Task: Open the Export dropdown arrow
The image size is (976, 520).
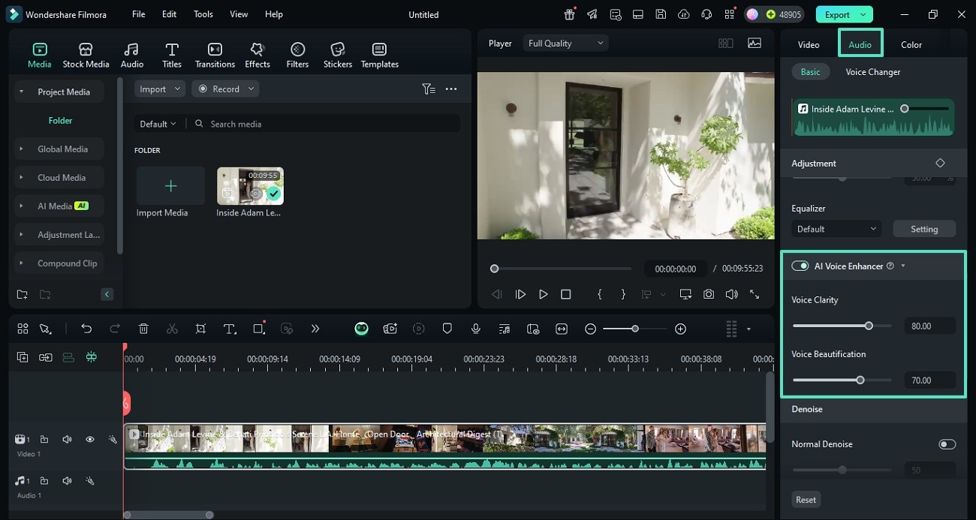Action: tap(863, 14)
